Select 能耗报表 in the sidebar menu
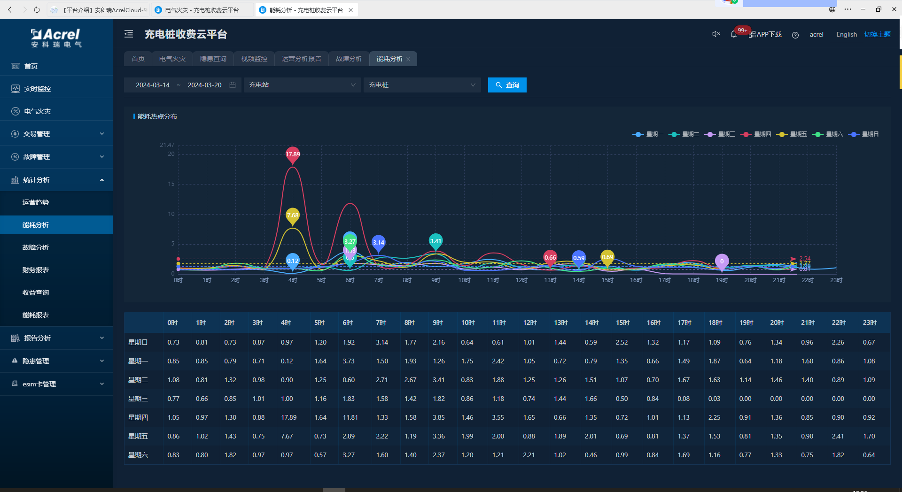This screenshot has height=492, width=902. (x=36, y=315)
